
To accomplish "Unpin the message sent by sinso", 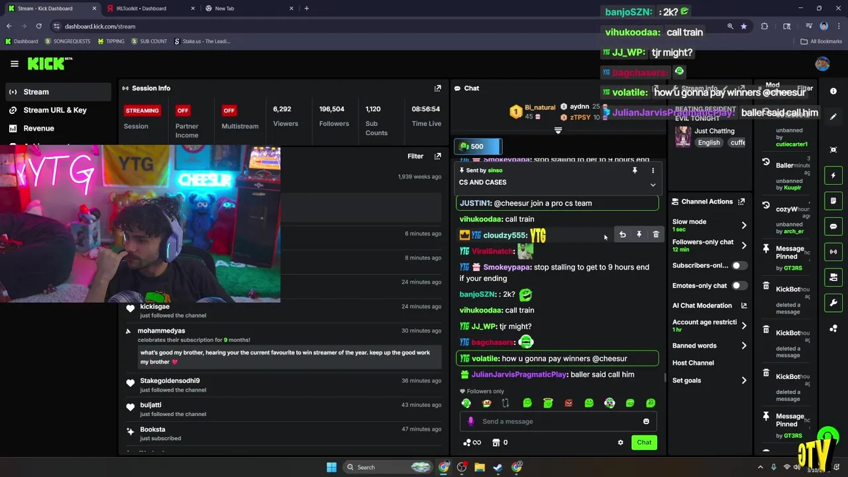I will click(635, 170).
